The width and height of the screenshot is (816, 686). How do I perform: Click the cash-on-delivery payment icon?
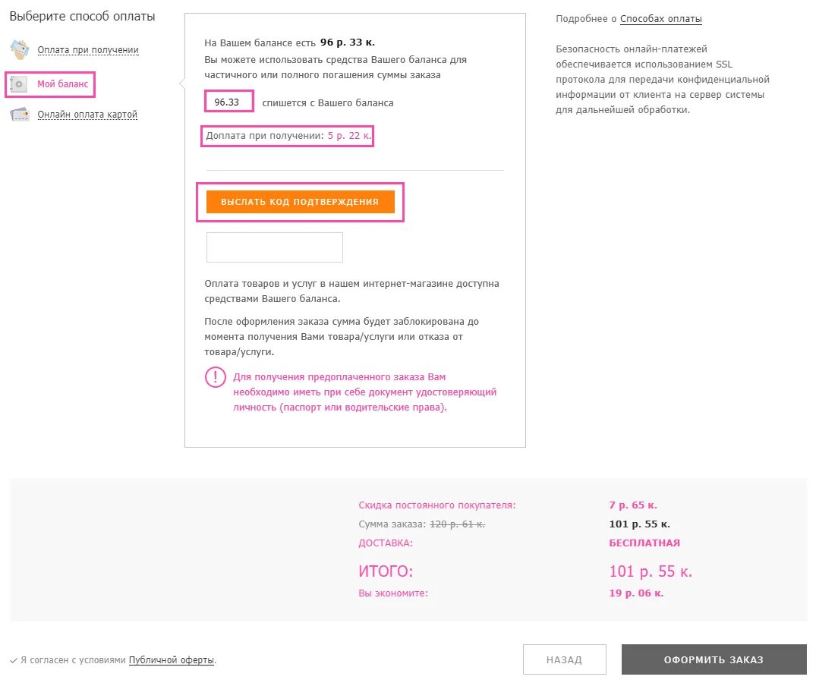[19, 50]
